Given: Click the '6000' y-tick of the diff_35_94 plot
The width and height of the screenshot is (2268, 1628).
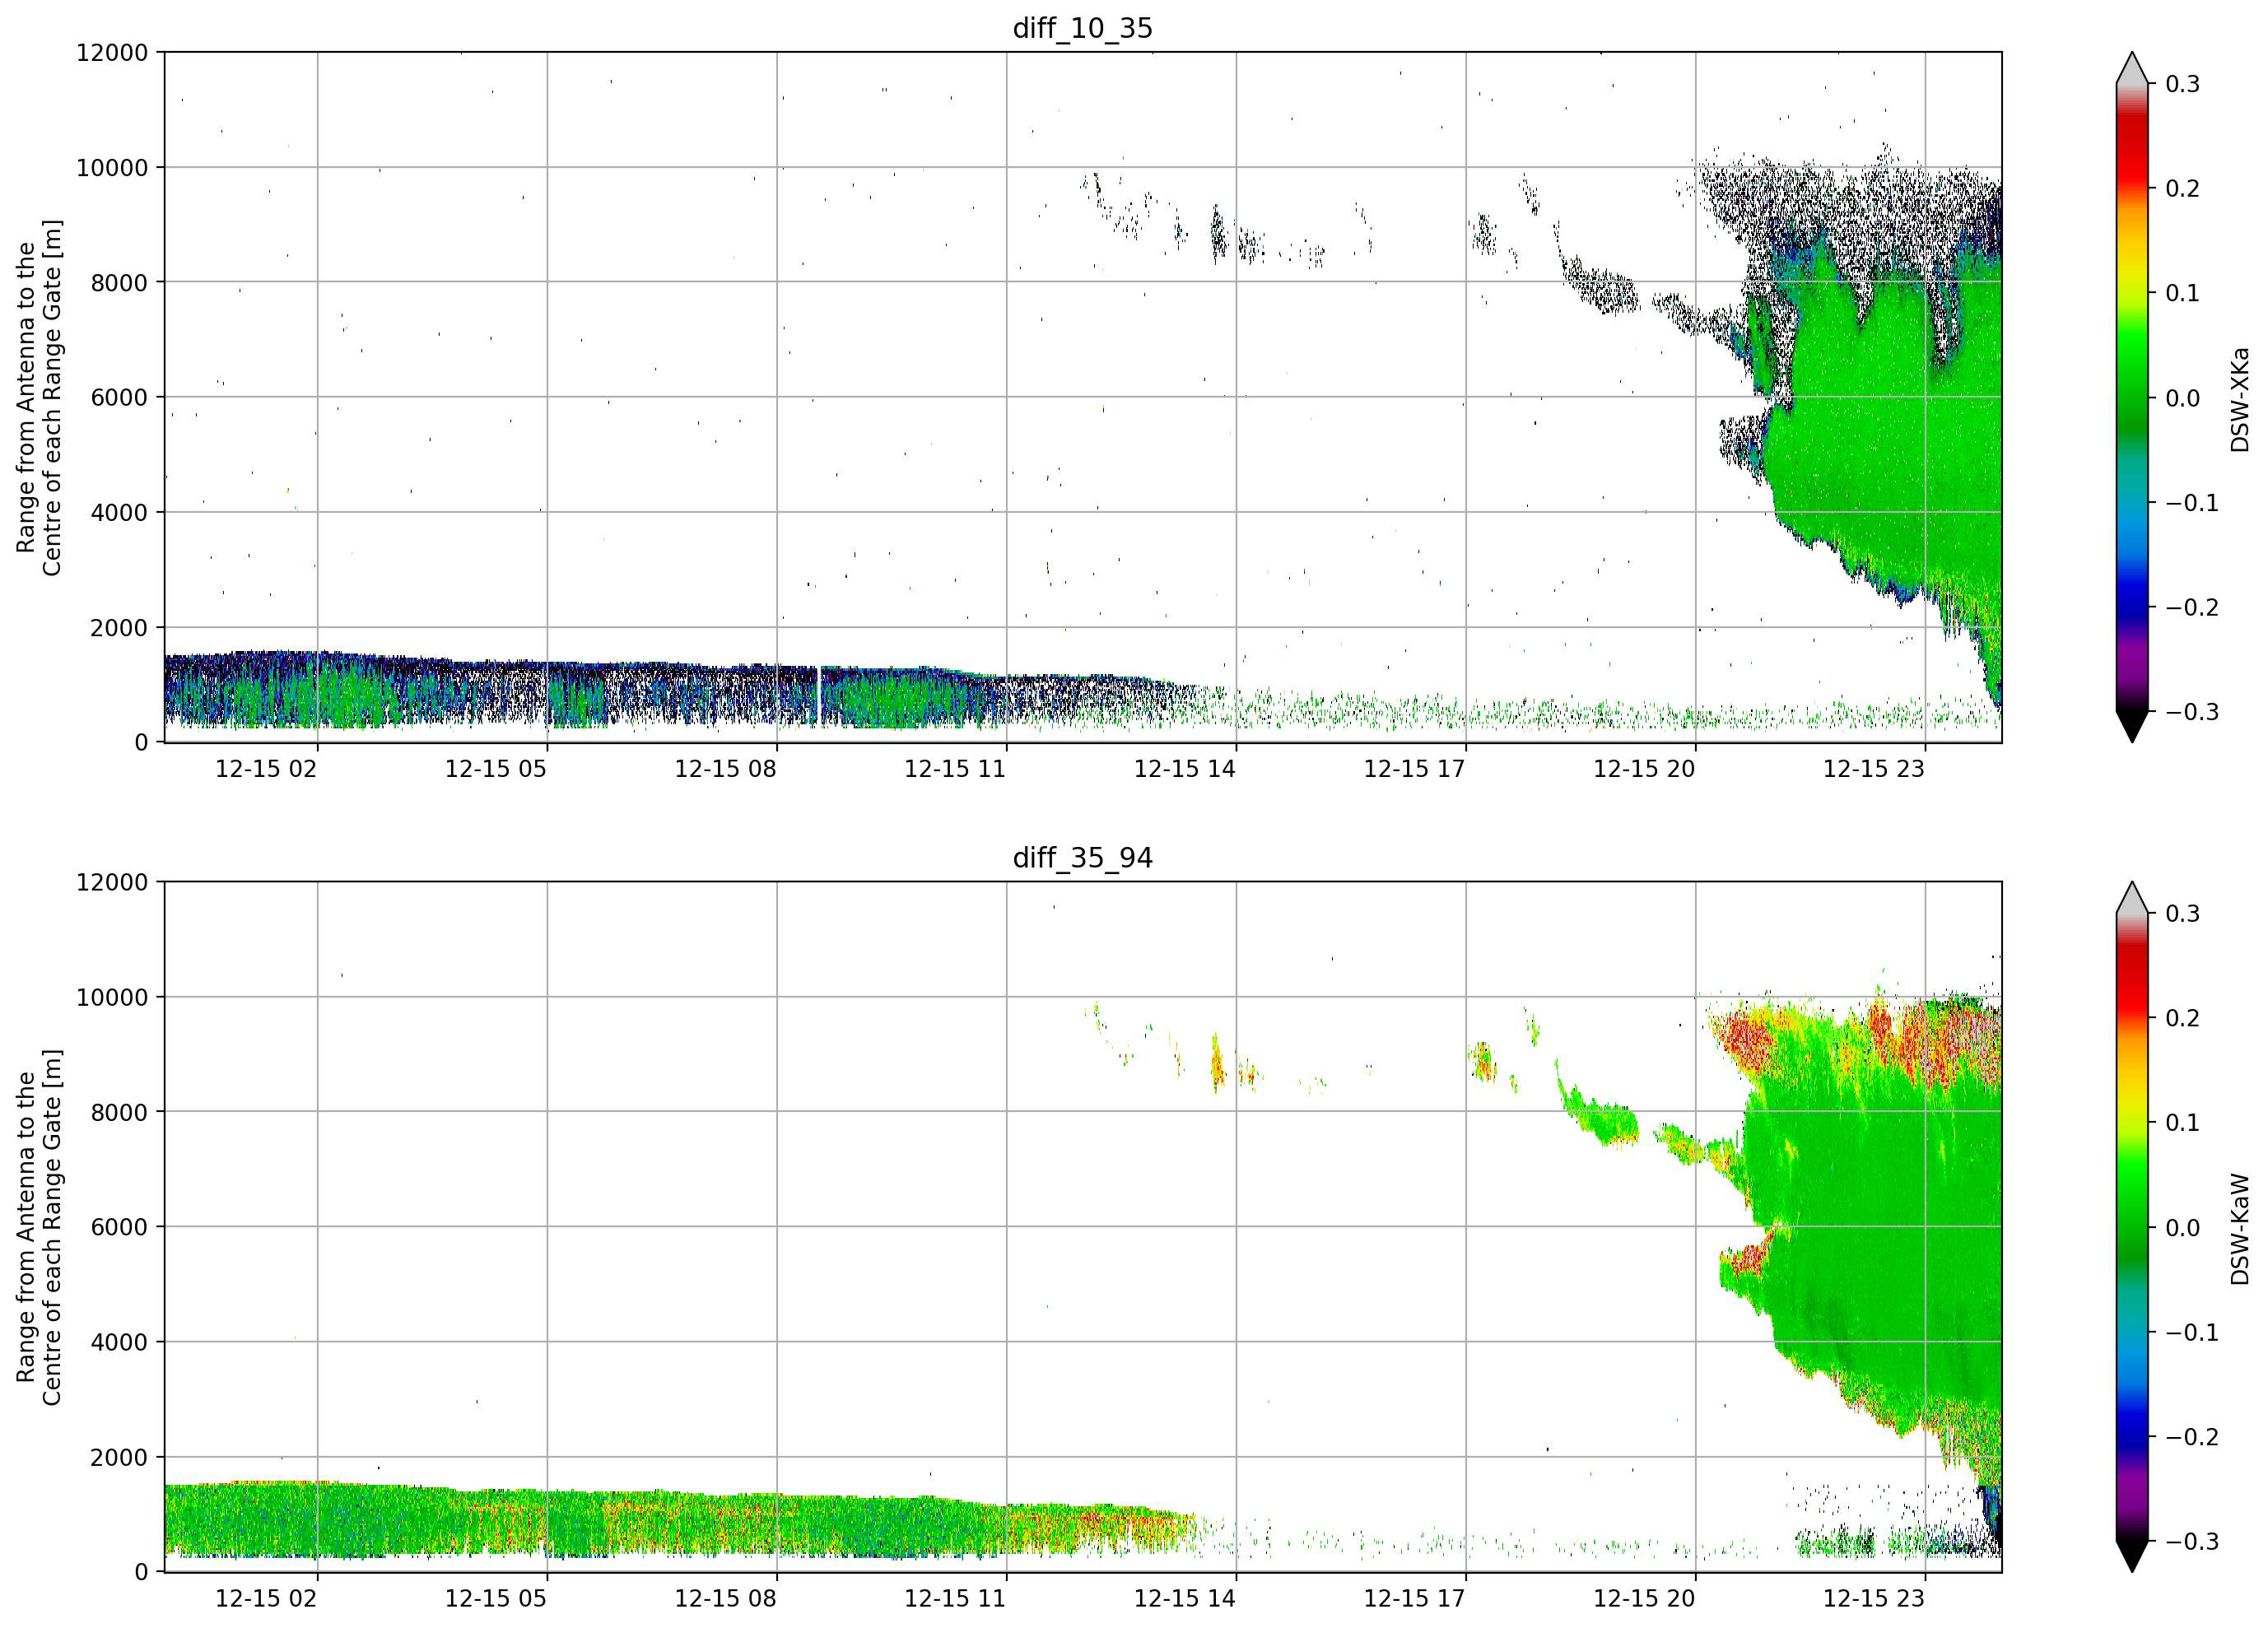Looking at the screenshot, I should [x=119, y=1227].
